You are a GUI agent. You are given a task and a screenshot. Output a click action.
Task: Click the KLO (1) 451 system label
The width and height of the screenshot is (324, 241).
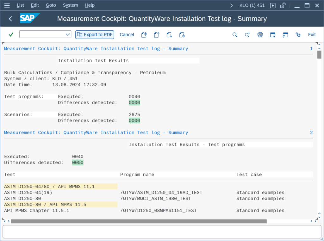click(252, 5)
